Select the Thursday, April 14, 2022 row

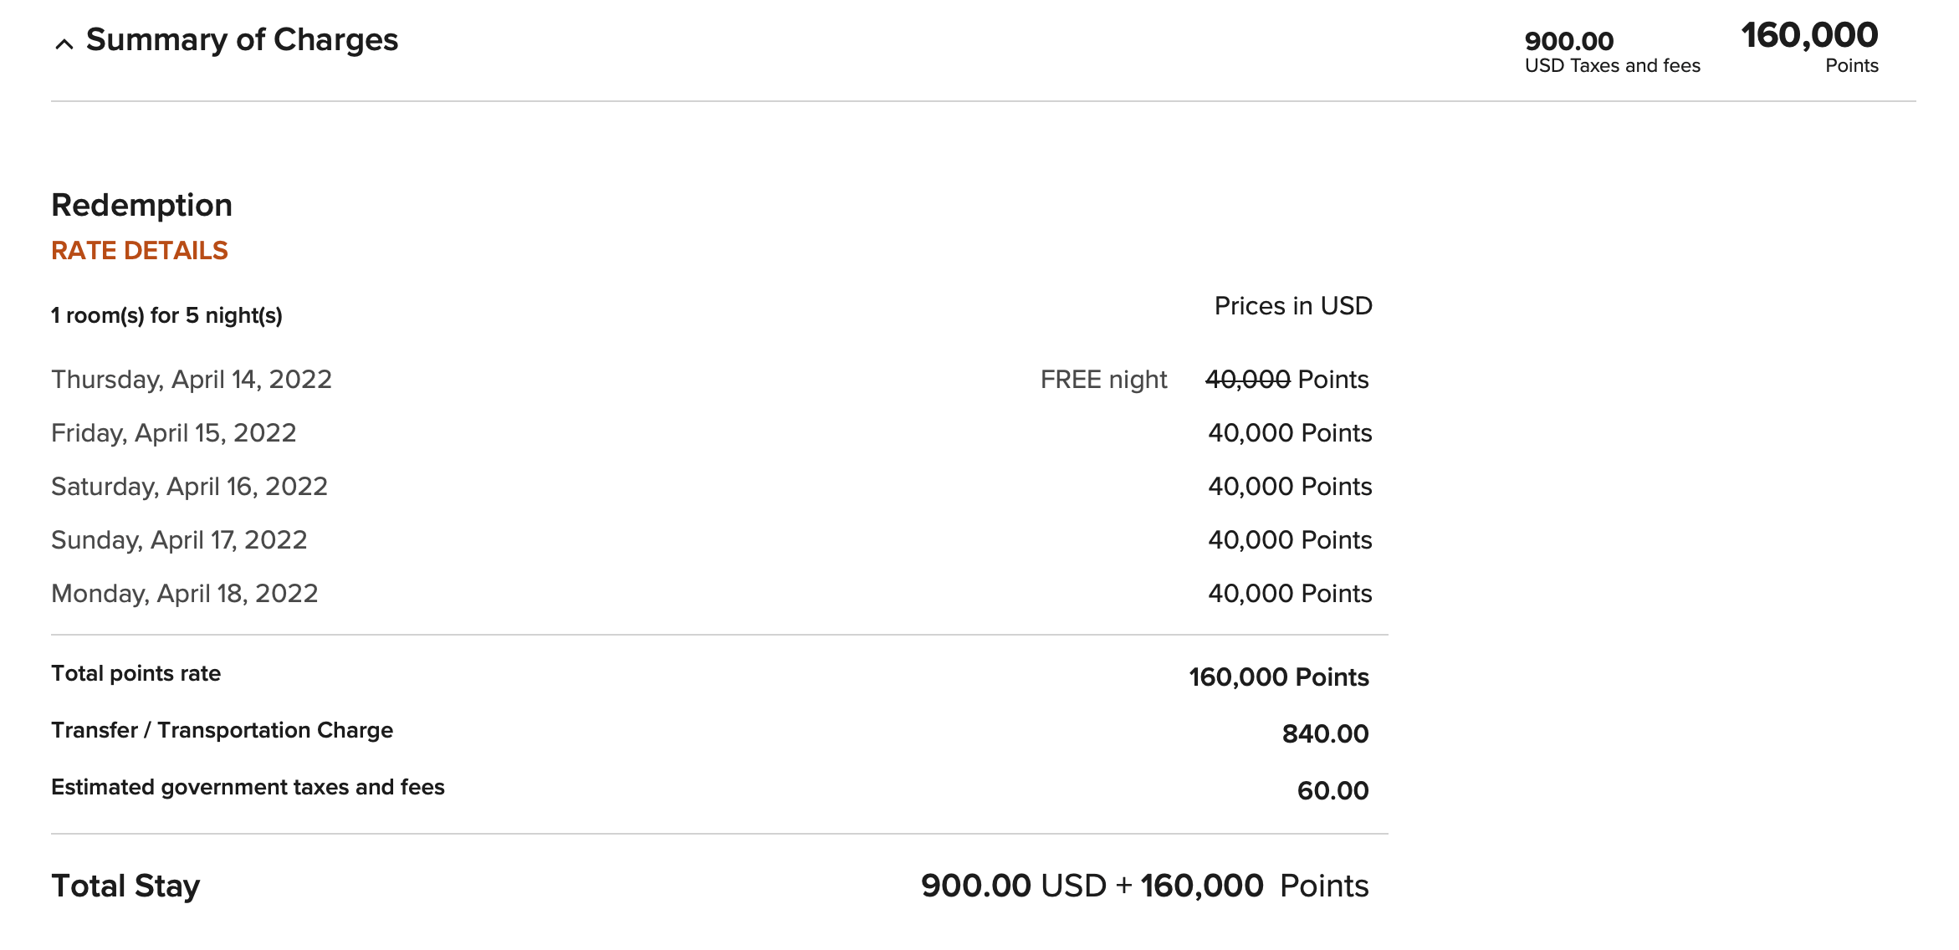192,379
